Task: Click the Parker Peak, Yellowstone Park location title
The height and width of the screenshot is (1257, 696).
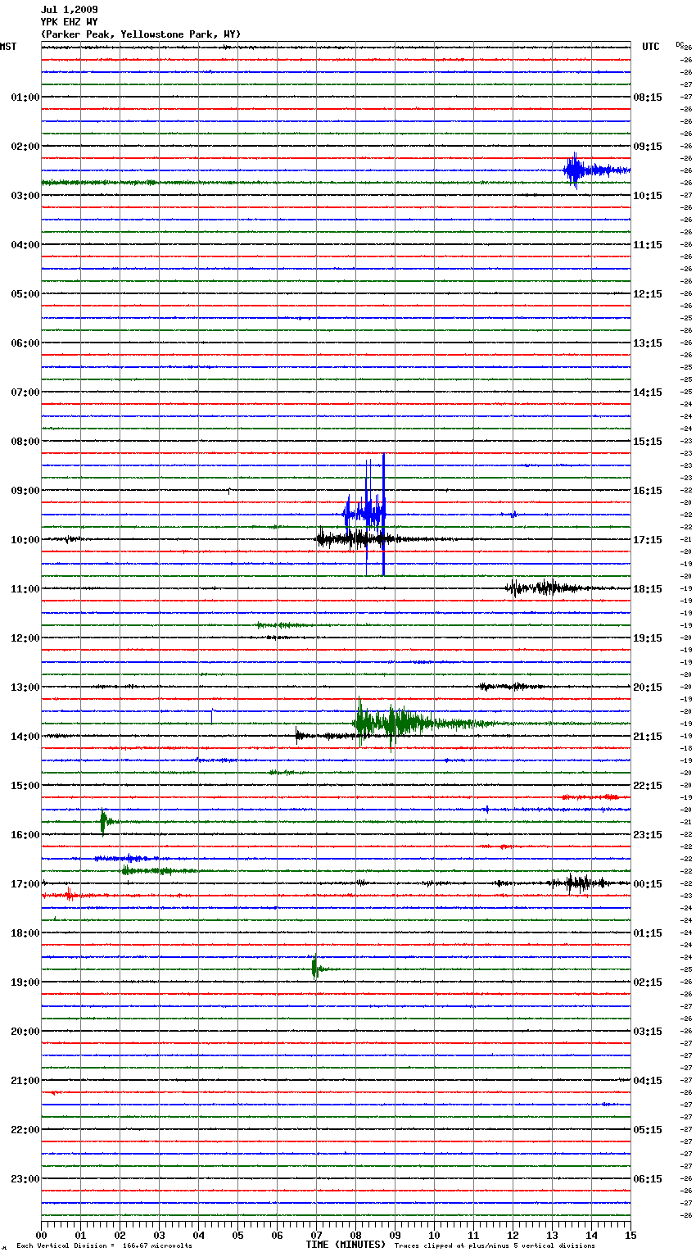Action: (141, 34)
